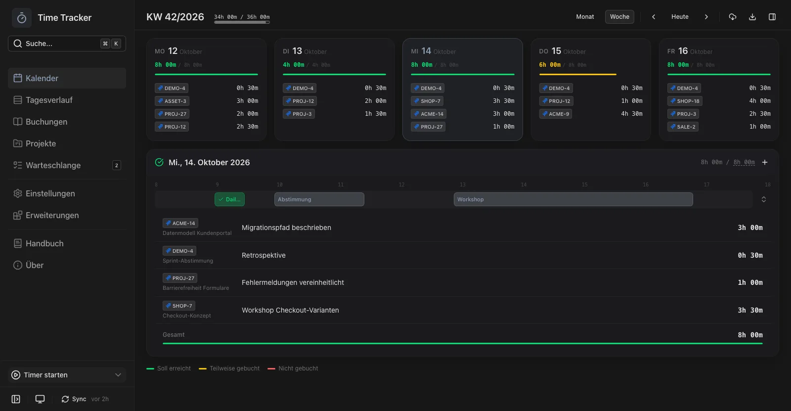Click the green day-complete check icon

pos(159,162)
